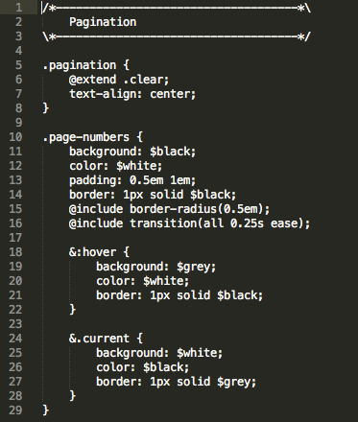358x422 pixels.
Task: Click the &.current nested selector
Action: click(99, 339)
